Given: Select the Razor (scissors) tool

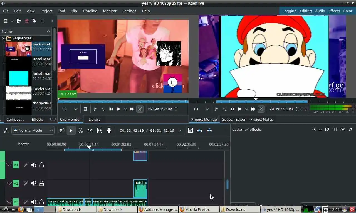Looking at the screenshot, I should click(81, 130).
